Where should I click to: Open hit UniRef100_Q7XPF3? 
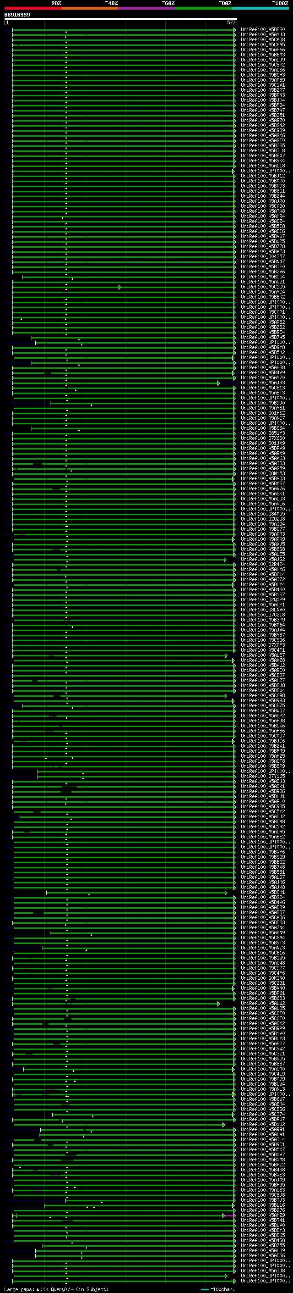point(263,645)
